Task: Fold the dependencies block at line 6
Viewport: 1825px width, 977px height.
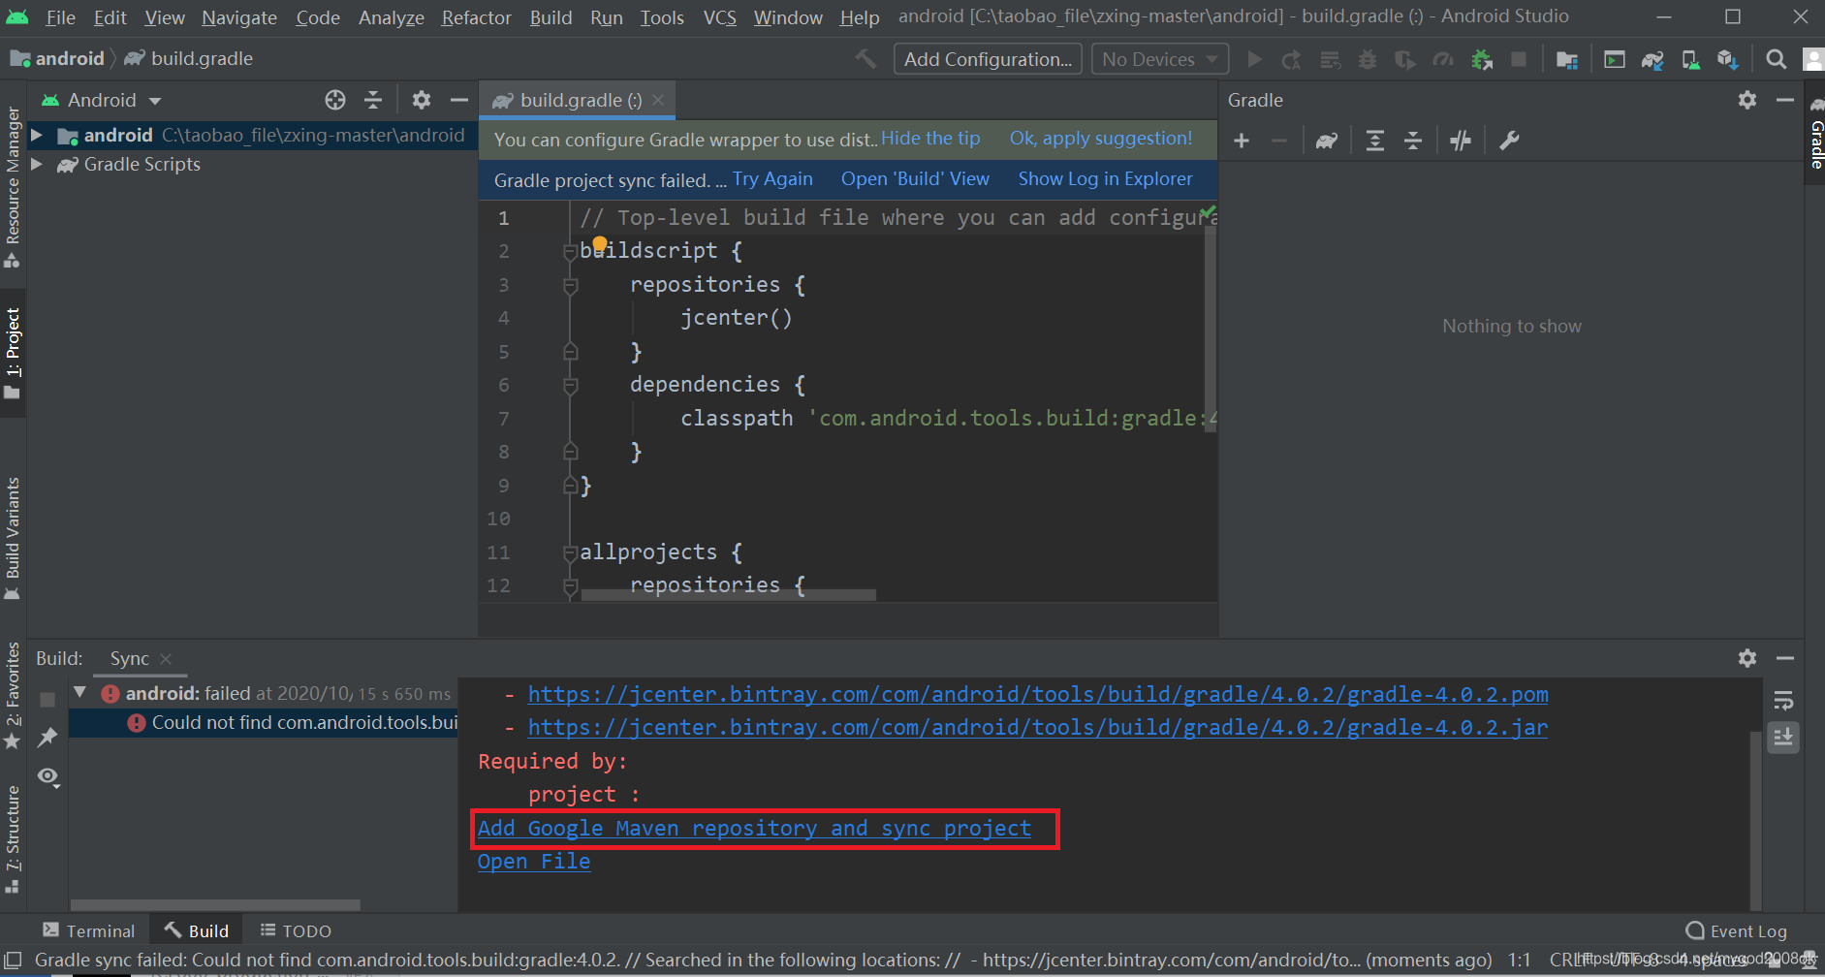Action: [571, 385]
